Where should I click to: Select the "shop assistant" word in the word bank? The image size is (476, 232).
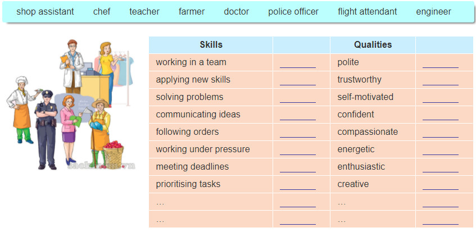tap(45, 12)
